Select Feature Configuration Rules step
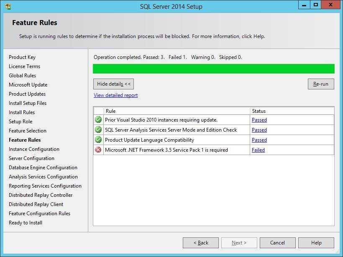 click(x=40, y=213)
